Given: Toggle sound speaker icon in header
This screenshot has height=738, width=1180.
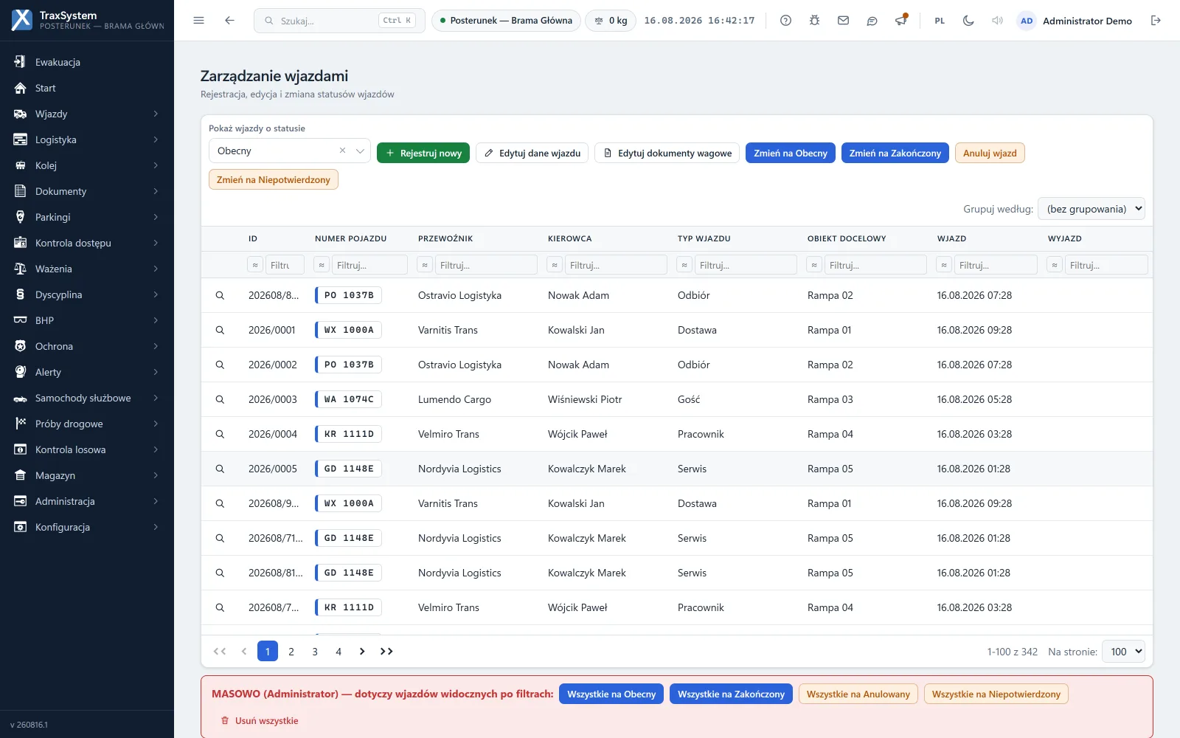Looking at the screenshot, I should point(997,21).
